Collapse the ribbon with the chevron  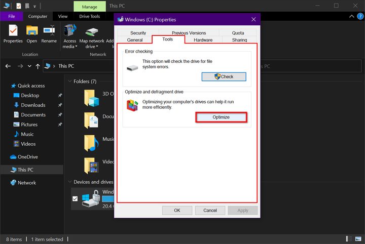pos(351,16)
